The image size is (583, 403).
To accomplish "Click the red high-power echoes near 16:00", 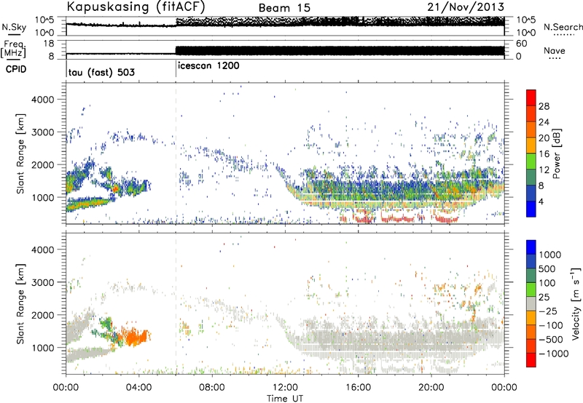I will click(364, 217).
